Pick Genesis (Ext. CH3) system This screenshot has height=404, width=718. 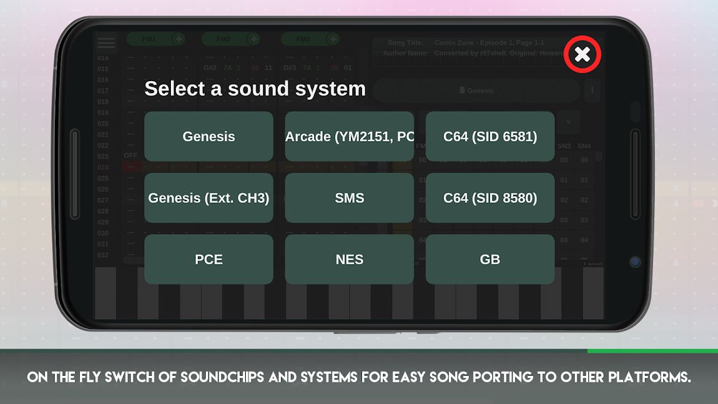click(x=209, y=198)
